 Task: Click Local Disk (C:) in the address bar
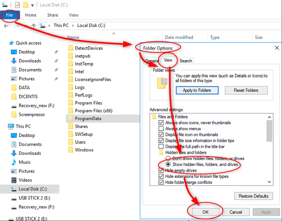pyautogui.click(x=91, y=25)
